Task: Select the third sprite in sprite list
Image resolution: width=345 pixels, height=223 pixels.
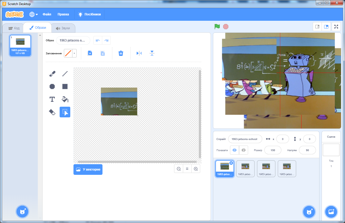Action: coord(266,169)
